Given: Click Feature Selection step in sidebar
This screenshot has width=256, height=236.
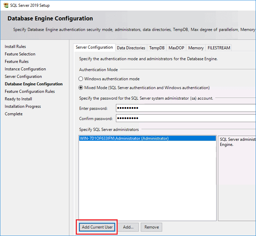Looking at the screenshot, I should (20, 54).
